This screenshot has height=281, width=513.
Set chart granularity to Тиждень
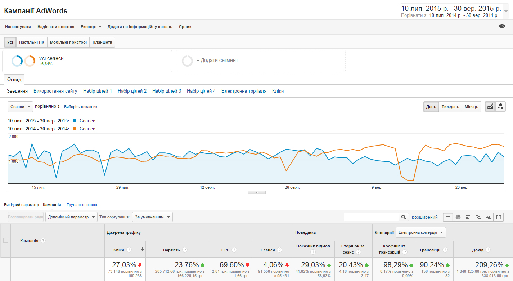pos(450,107)
